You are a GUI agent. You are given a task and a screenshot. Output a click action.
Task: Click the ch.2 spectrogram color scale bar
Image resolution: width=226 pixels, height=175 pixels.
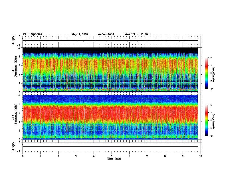tap(206, 120)
